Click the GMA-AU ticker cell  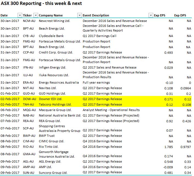tap(29, 154)
